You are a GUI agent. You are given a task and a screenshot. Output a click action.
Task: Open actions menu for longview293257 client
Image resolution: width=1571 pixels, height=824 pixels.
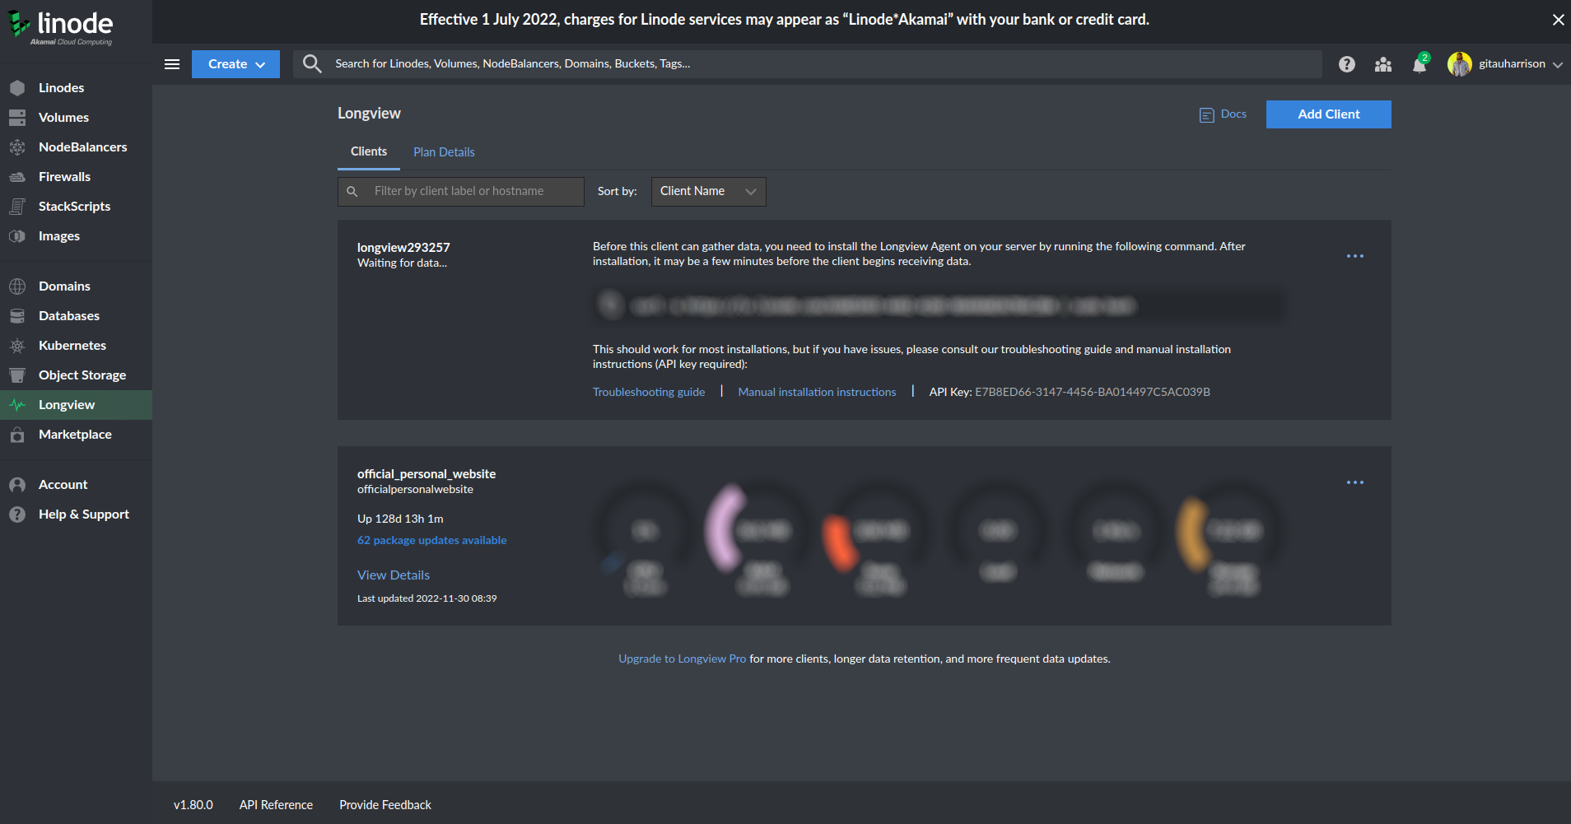(1355, 256)
